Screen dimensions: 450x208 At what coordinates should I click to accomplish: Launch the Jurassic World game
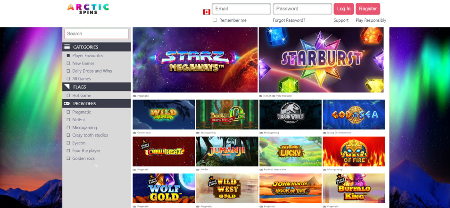[x=291, y=115]
